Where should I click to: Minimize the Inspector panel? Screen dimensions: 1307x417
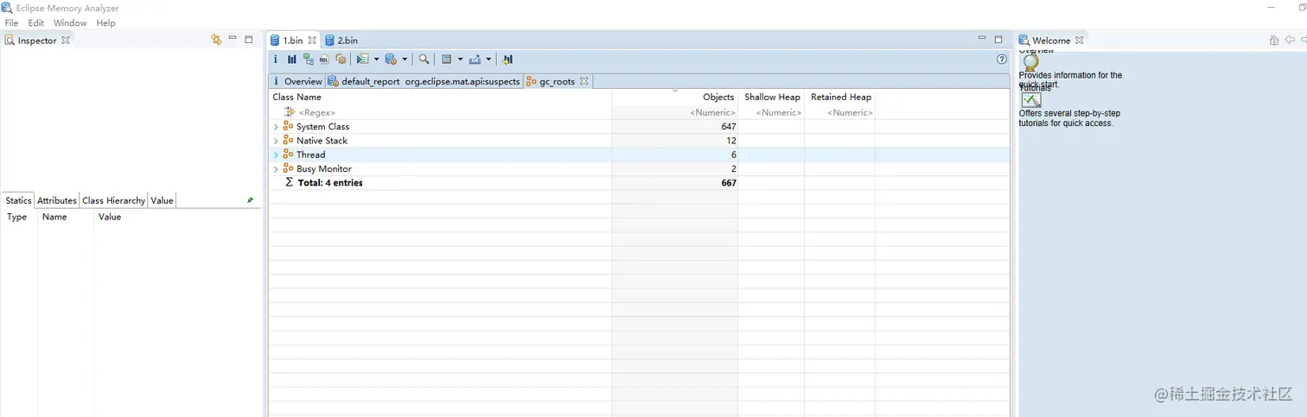tap(233, 39)
